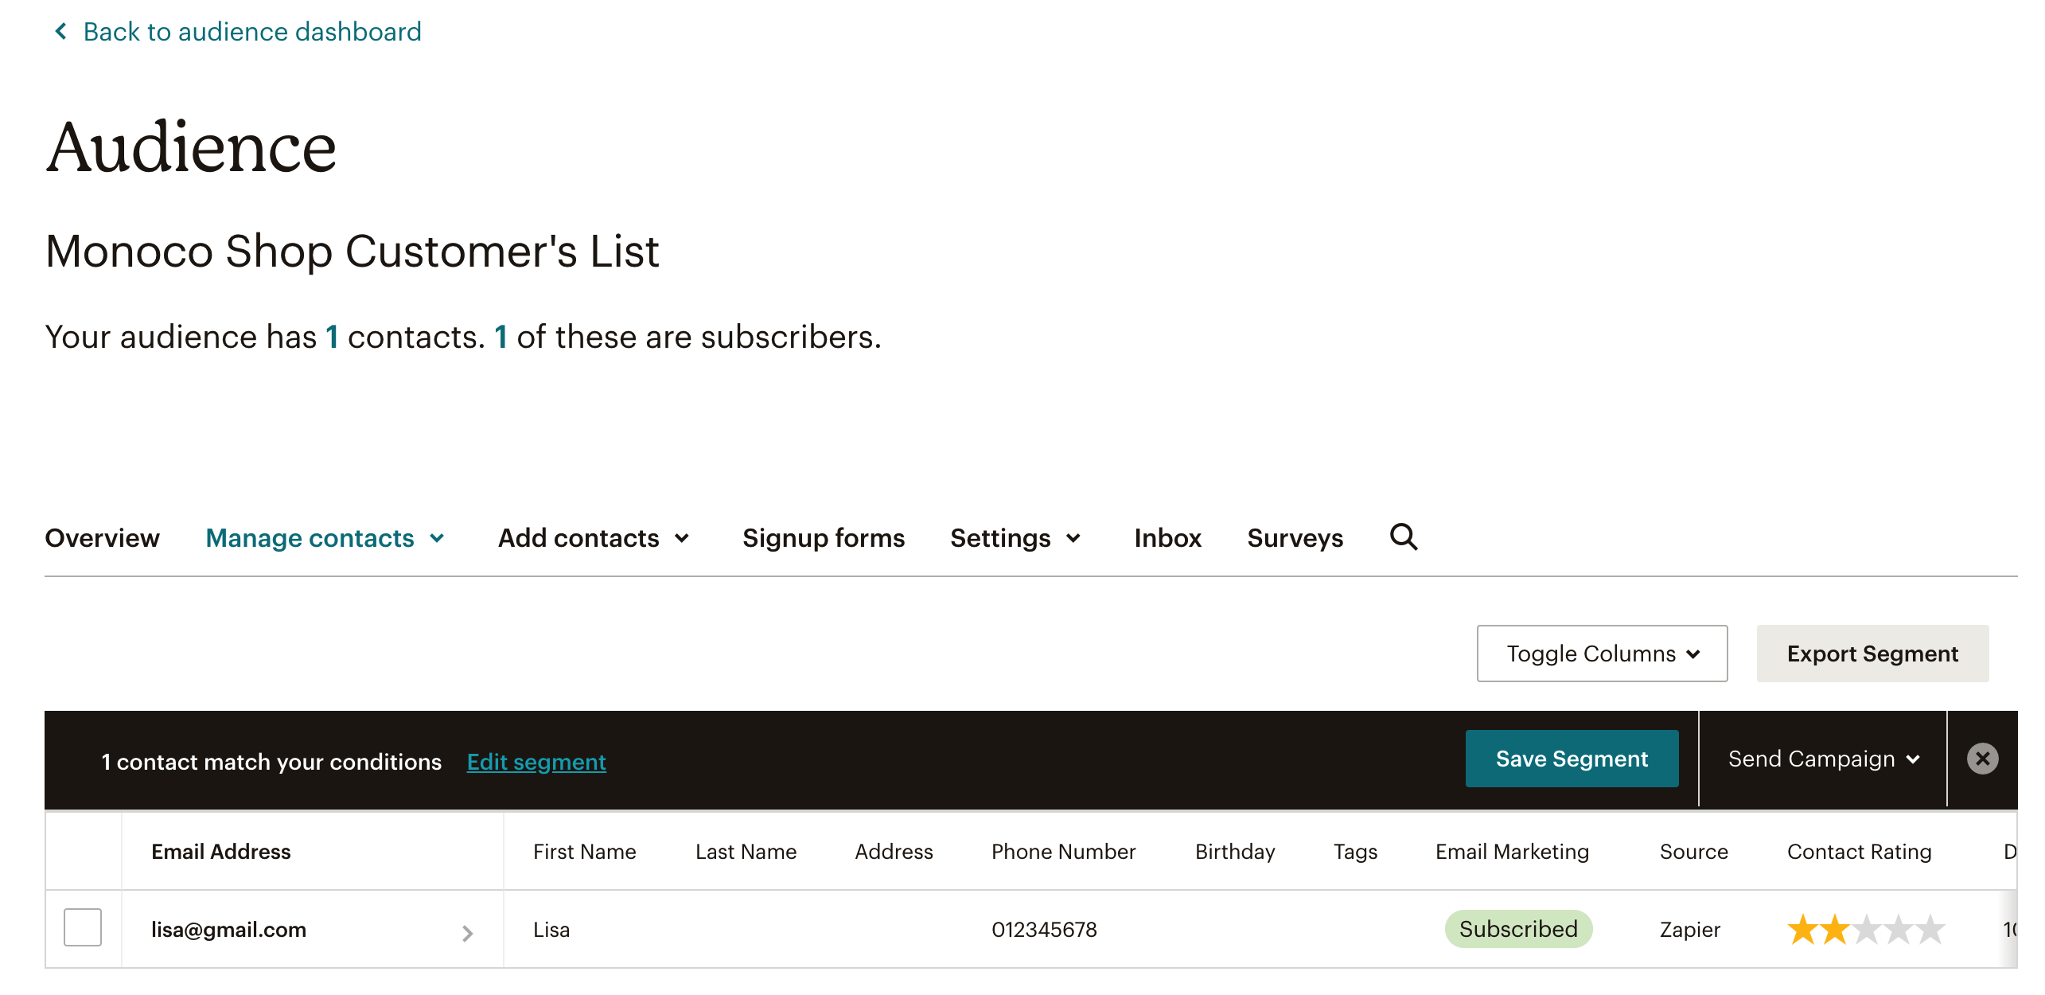Go to the Signup forms tab
Viewport: 2045px width, 995px height.
point(824,538)
